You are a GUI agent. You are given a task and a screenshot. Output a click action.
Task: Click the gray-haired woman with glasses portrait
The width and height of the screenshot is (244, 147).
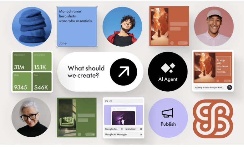31,117
